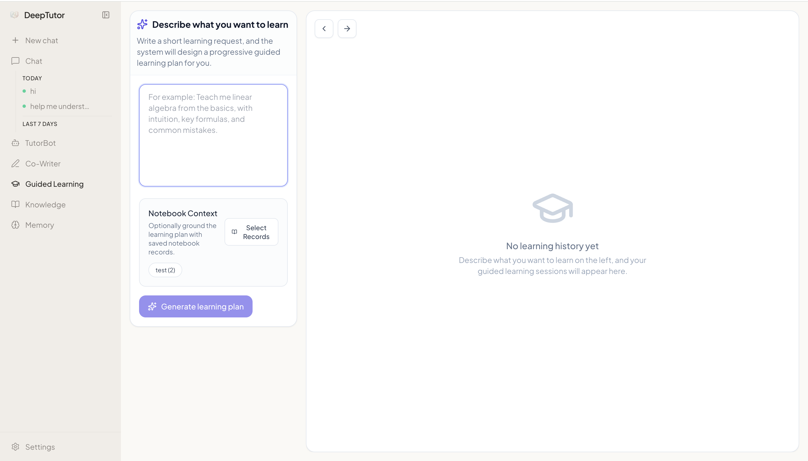The width and height of the screenshot is (808, 461).
Task: Collapse the sidebar with the panel icon
Action: [106, 15]
